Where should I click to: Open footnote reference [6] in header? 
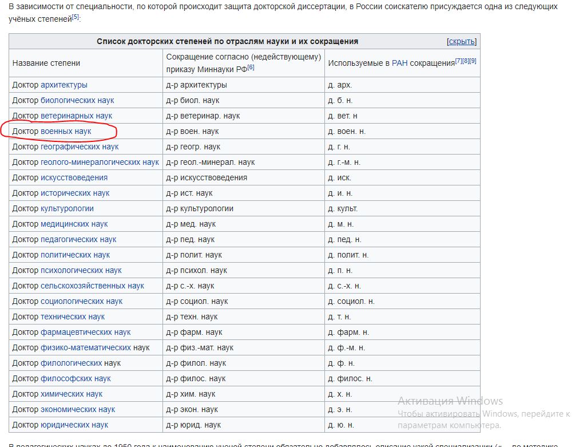[251, 68]
